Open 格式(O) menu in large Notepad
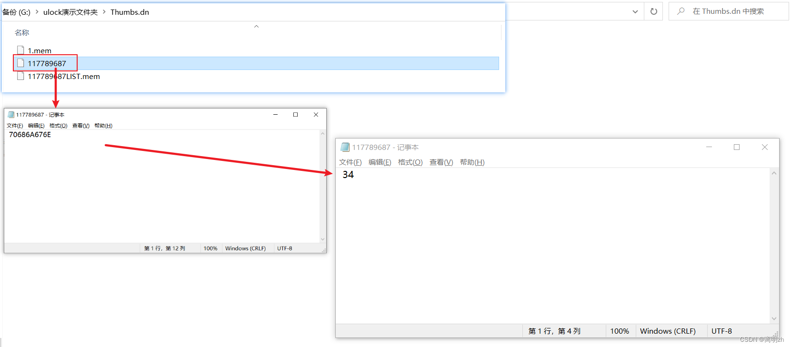 (411, 162)
